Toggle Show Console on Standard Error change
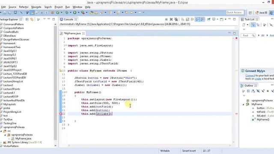 [x=202, y=19]
